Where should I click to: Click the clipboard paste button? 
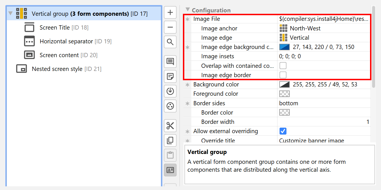[170, 155]
